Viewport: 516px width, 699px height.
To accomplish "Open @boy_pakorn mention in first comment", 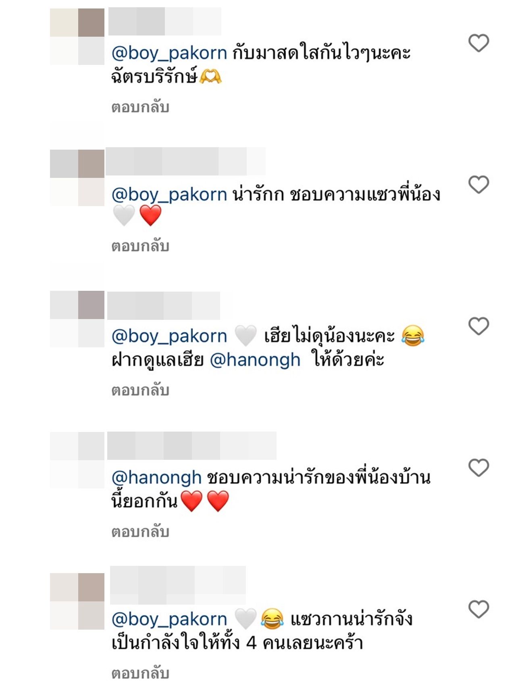I will 169,53.
